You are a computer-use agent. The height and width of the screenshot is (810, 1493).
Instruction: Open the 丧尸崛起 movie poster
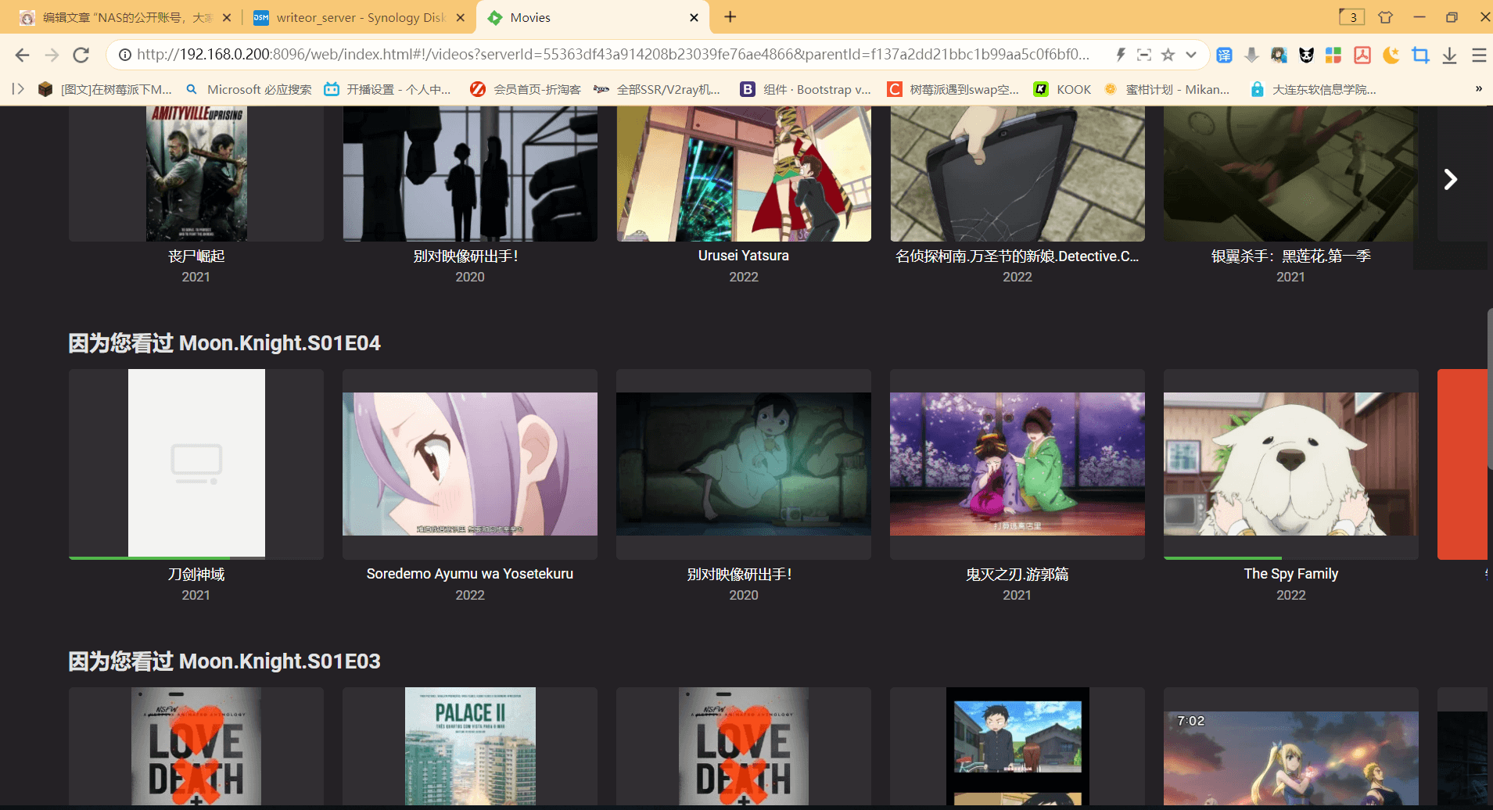[196, 174]
